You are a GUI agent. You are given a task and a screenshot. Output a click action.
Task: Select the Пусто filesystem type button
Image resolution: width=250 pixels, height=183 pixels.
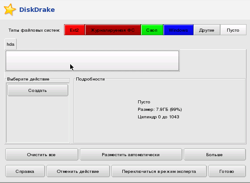click(233, 30)
